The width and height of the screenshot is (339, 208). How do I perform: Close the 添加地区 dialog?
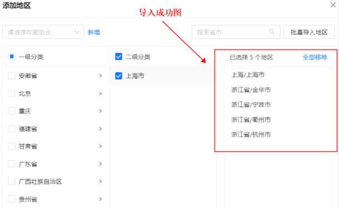click(x=333, y=5)
